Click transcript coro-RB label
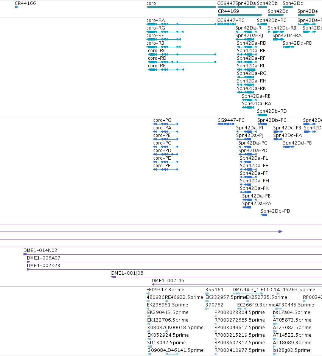 (155, 43)
